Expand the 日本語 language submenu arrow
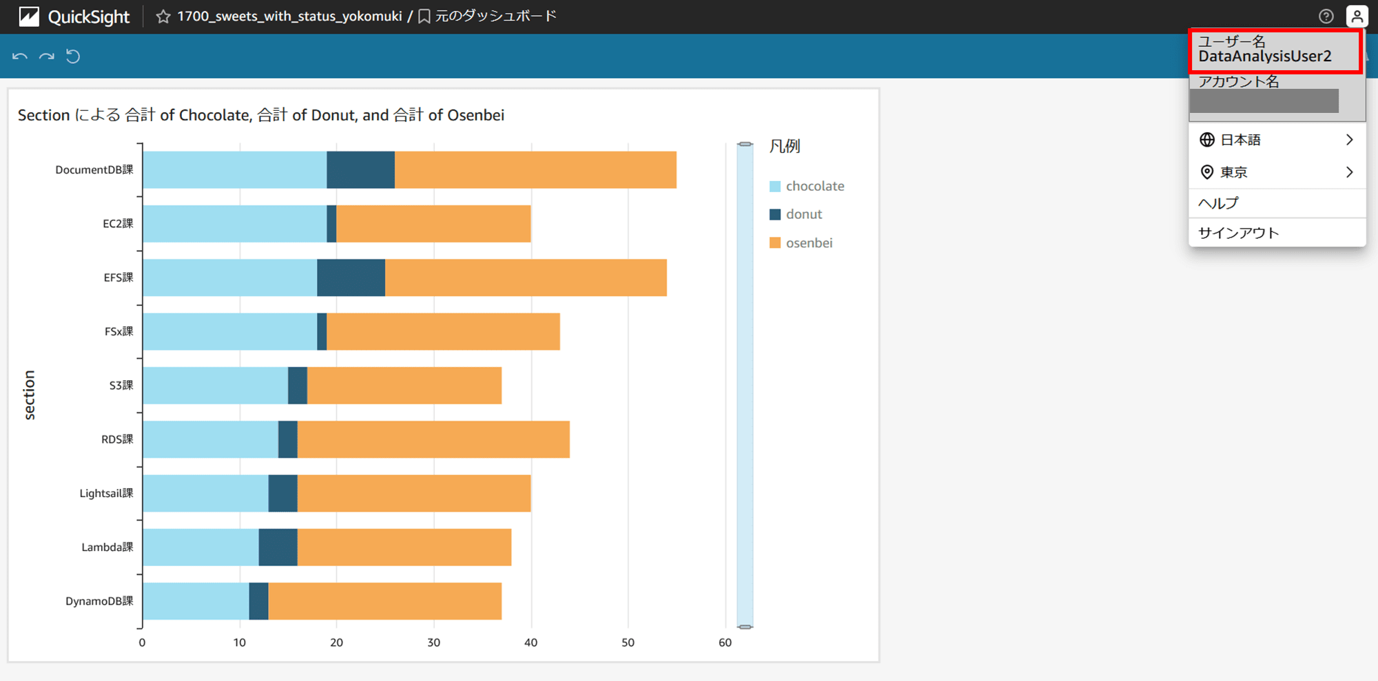The width and height of the screenshot is (1378, 681). pyautogui.click(x=1349, y=140)
